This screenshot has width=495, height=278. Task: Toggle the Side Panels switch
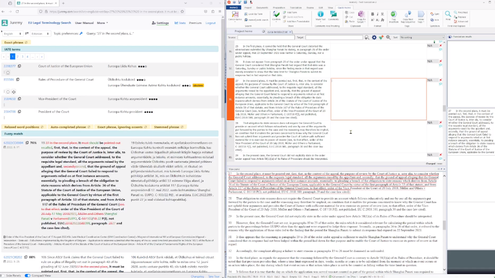pos(4,276)
